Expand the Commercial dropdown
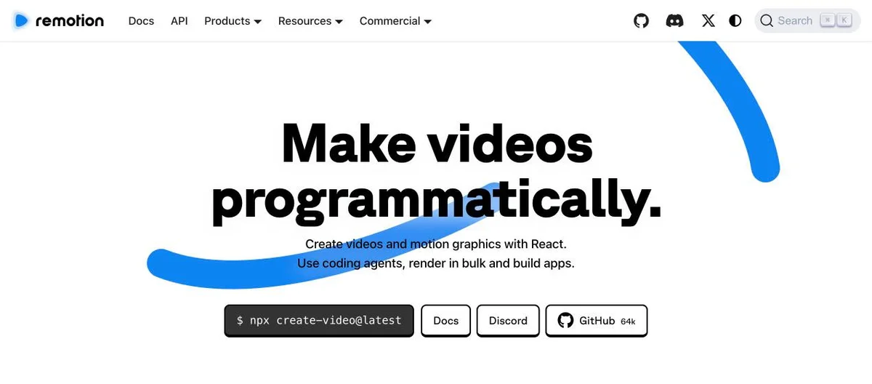The width and height of the screenshot is (872, 384). pyautogui.click(x=395, y=20)
